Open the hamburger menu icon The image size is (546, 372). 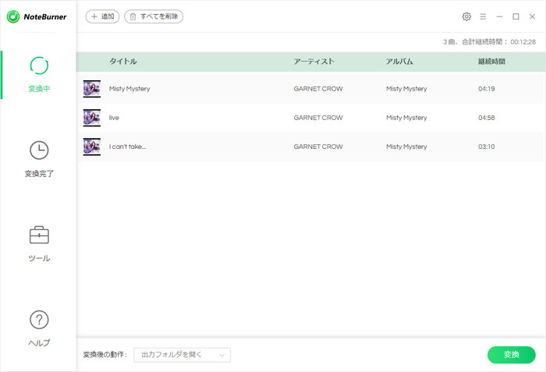pos(483,16)
